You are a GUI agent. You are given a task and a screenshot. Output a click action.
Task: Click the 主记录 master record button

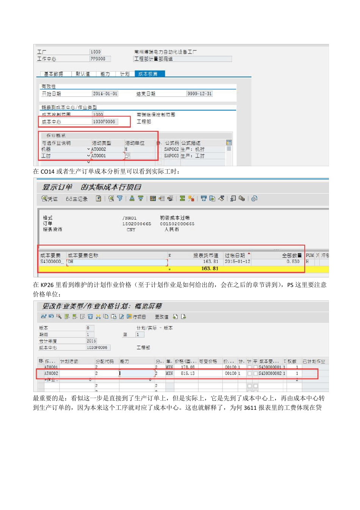pos(77,198)
